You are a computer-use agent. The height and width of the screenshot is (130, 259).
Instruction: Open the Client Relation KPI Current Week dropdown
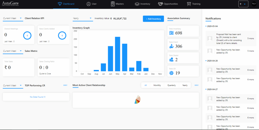tap(13, 19)
